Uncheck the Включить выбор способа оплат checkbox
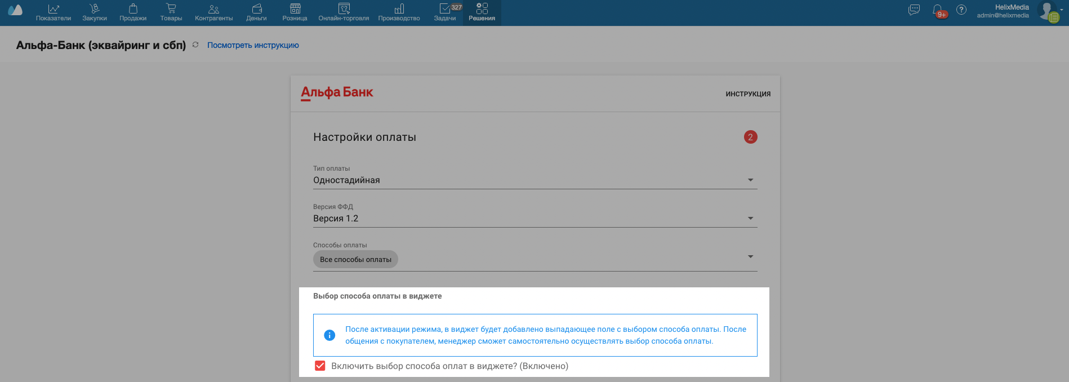 [320, 366]
